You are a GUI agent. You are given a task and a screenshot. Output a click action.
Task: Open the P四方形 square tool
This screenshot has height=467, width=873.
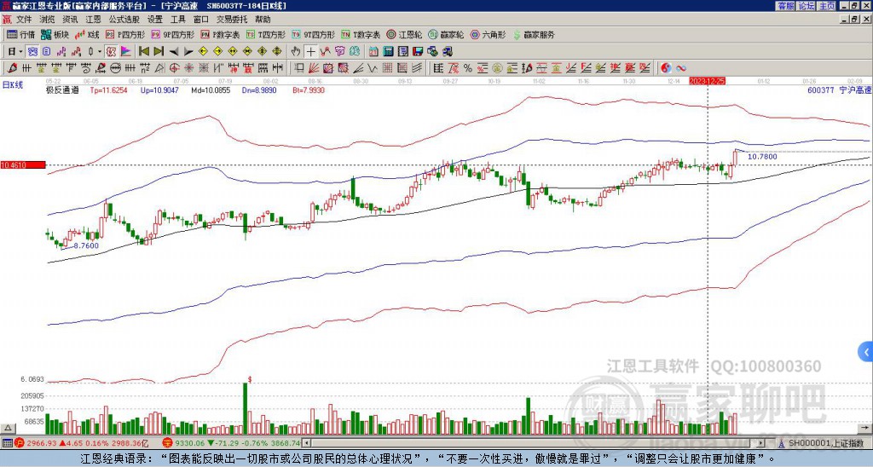coord(125,34)
